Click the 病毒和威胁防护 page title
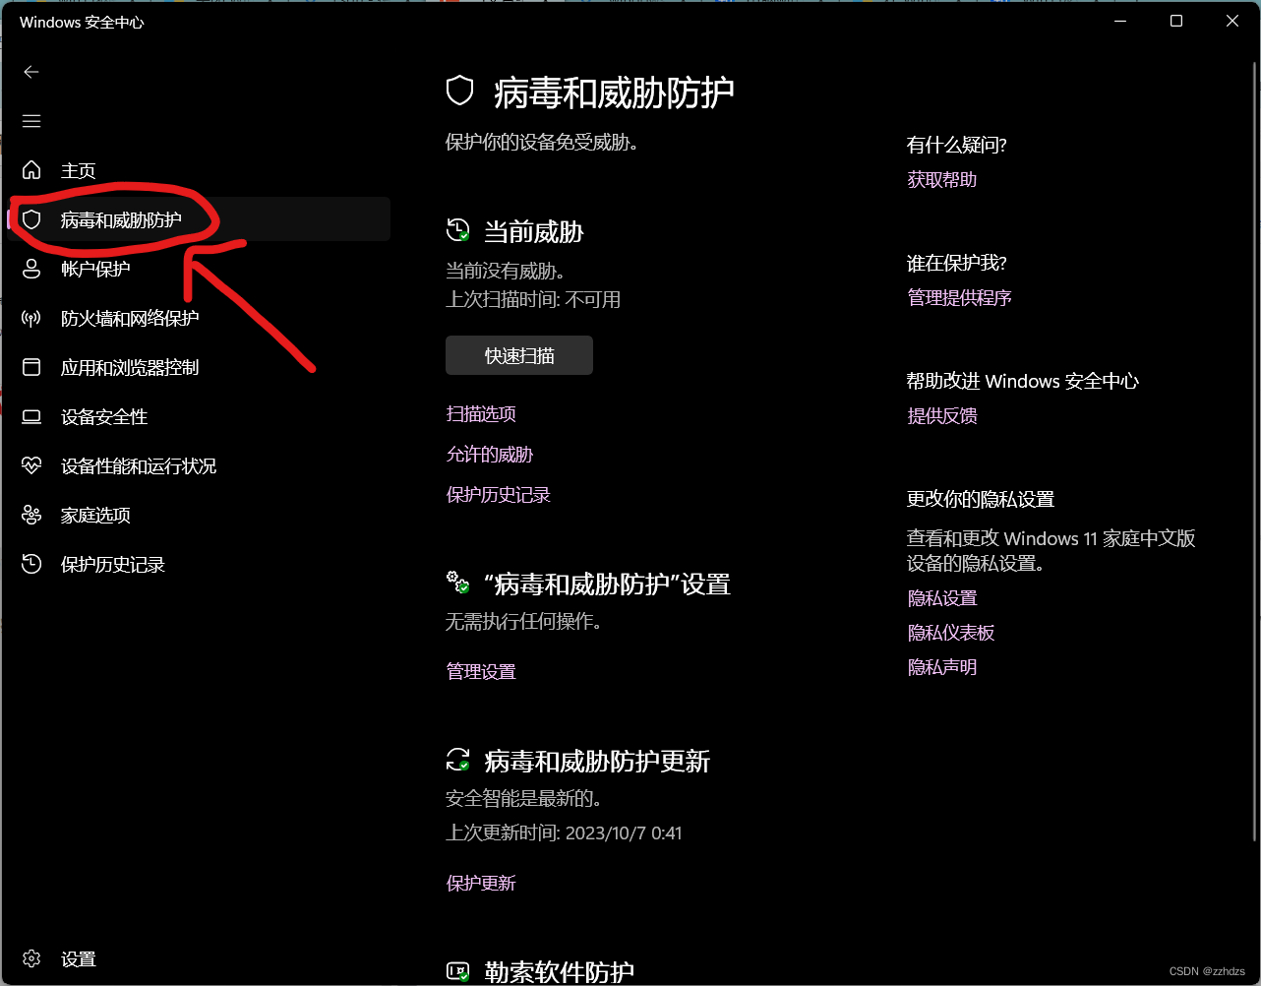1261x986 pixels. click(x=614, y=92)
